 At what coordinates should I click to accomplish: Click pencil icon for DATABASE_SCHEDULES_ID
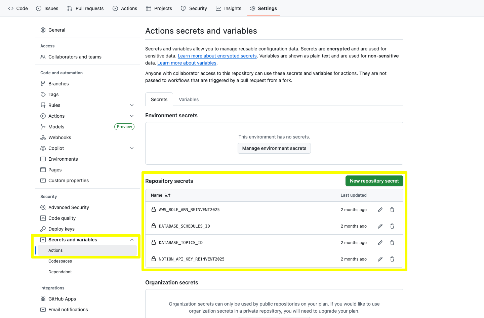pyautogui.click(x=380, y=226)
